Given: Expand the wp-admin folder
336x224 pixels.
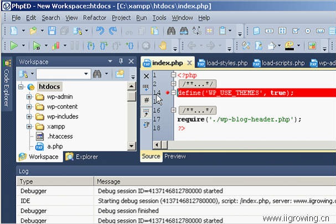Looking at the screenshot, I should 29,97.
